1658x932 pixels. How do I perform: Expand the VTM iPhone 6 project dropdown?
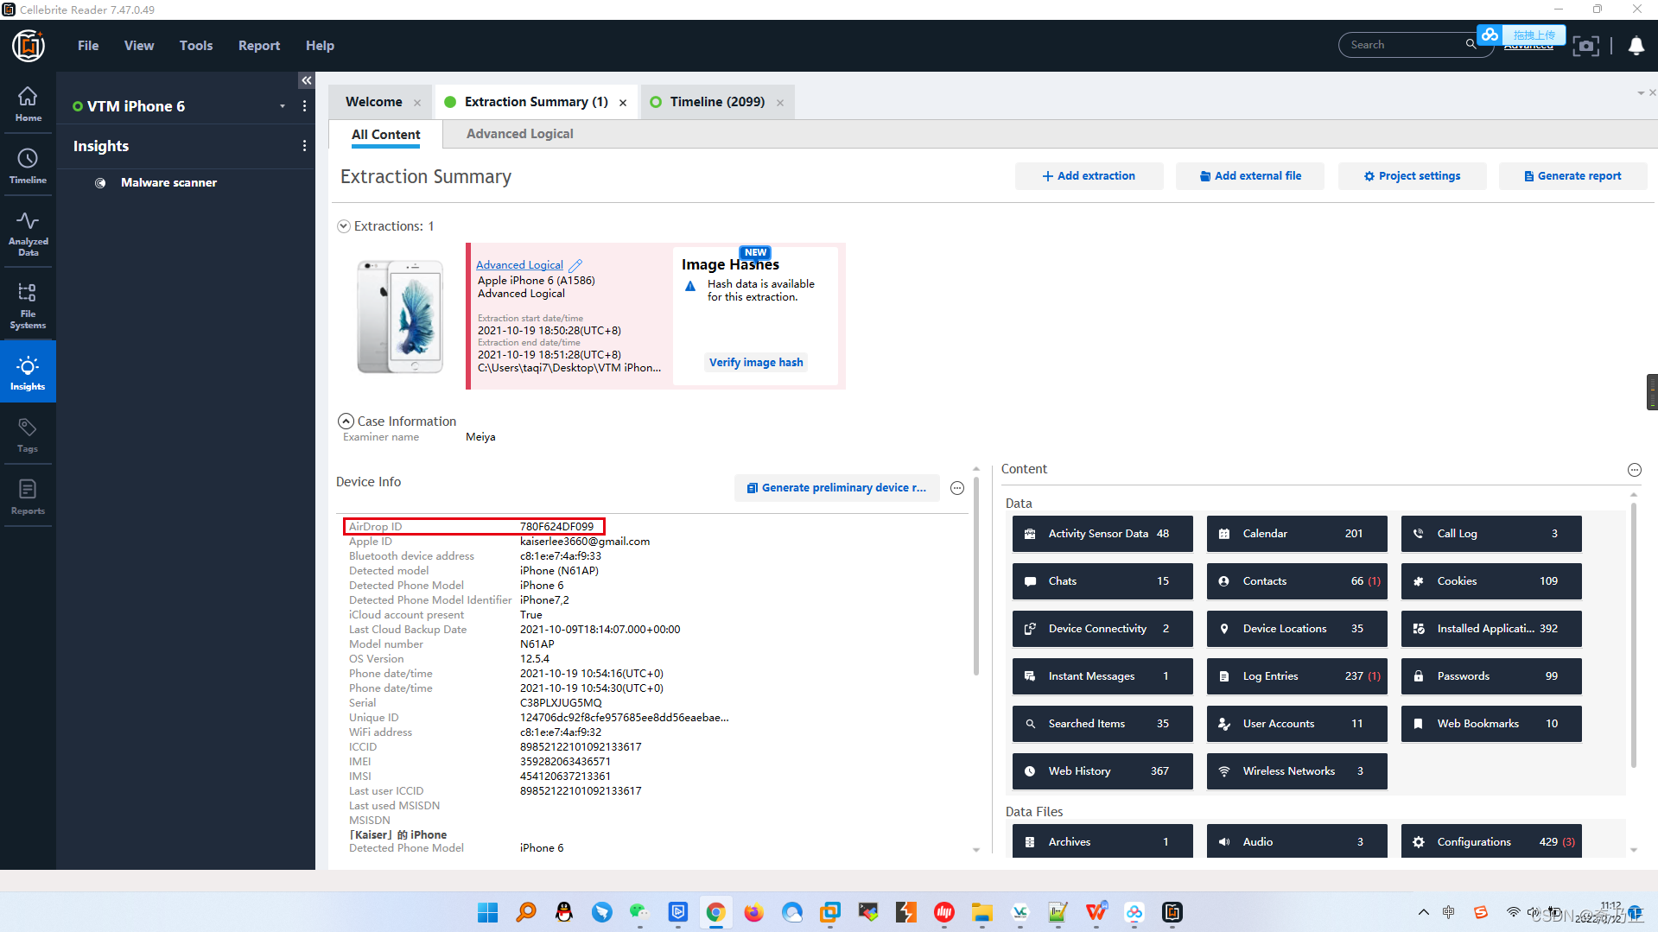click(x=283, y=106)
